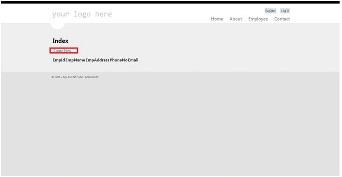Screen dimensions: 342x177
Task: Select the EmpAddress column header
Action: click(97, 60)
